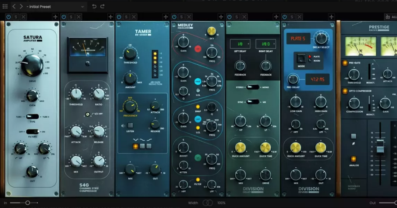This screenshot has height=208, width=397.
Task: Click the Prestige channel volume fader
Action: [380, 146]
